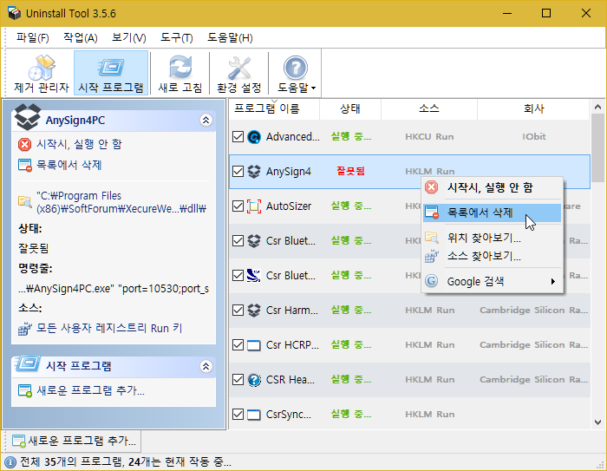The width and height of the screenshot is (607, 471).
Task: Click the red X icon in context menu
Action: coord(431,187)
